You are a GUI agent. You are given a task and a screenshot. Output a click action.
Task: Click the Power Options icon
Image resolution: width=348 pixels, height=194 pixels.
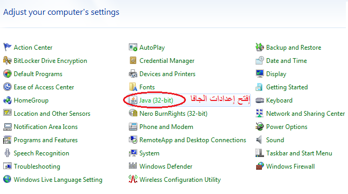pos(260,127)
